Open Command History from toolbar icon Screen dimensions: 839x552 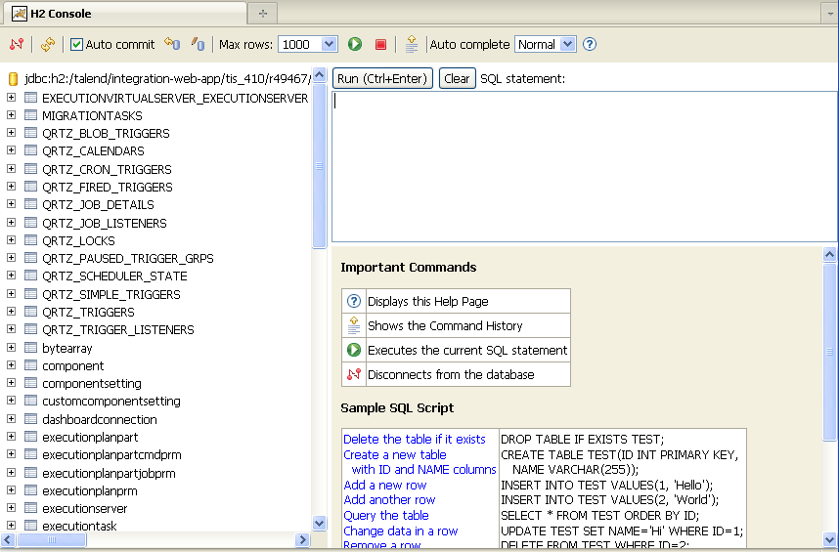[x=412, y=45]
